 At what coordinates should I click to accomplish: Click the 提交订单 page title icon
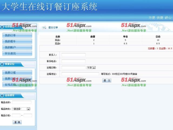click(44, 27)
